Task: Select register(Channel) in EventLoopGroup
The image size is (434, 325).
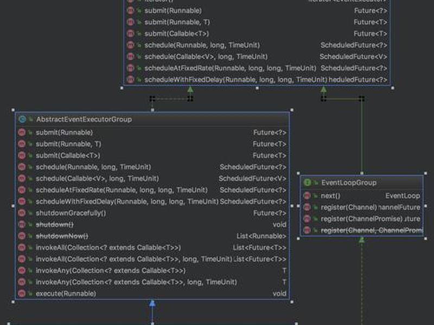Action: tap(349, 207)
